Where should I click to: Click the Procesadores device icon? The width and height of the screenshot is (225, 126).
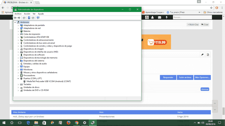pyautogui.click(x=21, y=75)
